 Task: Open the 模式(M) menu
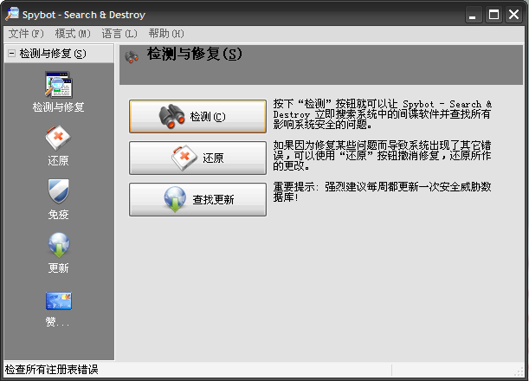coord(73,34)
